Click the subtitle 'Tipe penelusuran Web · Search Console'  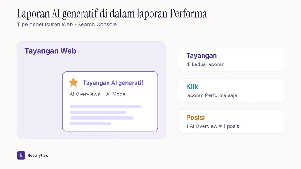tap(67, 24)
